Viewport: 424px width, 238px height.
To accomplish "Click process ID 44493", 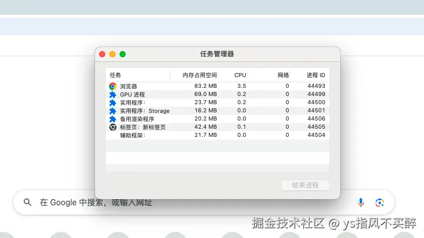I will click(316, 86).
